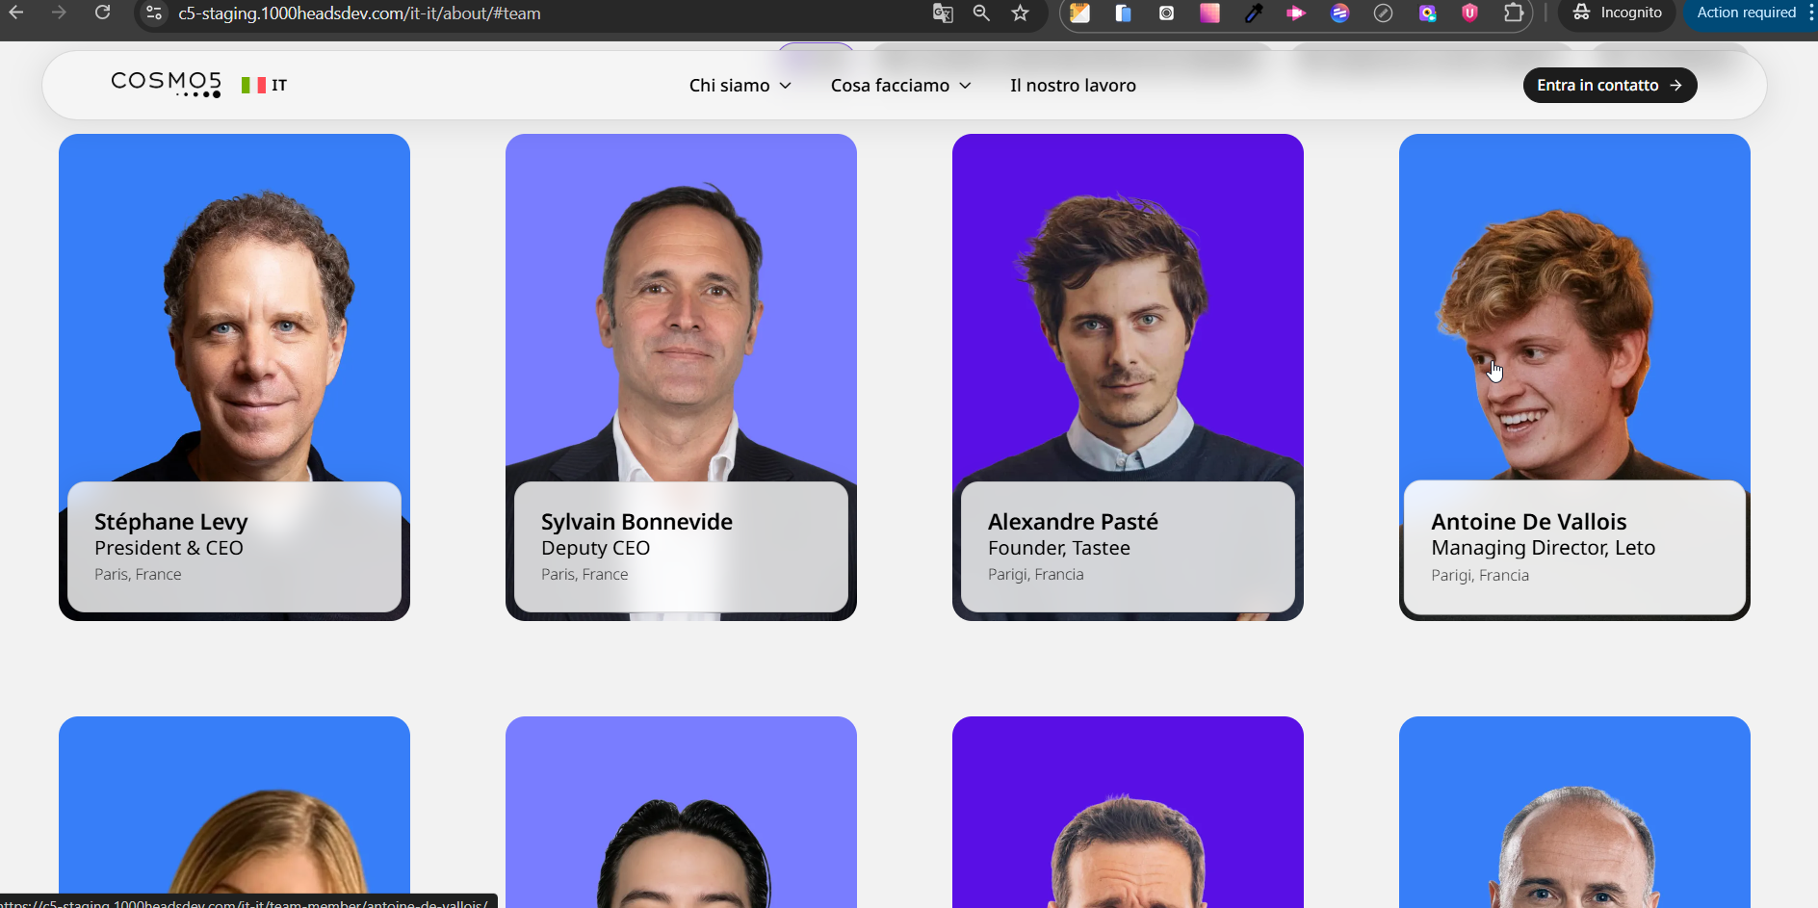Click 'Paris, France' under Stéphane Levy

point(138,575)
